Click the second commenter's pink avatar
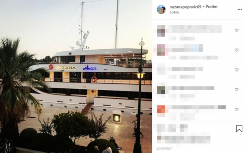This screenshot has width=244, height=153. point(161,50)
